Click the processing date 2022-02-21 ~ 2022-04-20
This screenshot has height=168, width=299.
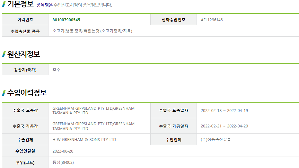point(224,126)
